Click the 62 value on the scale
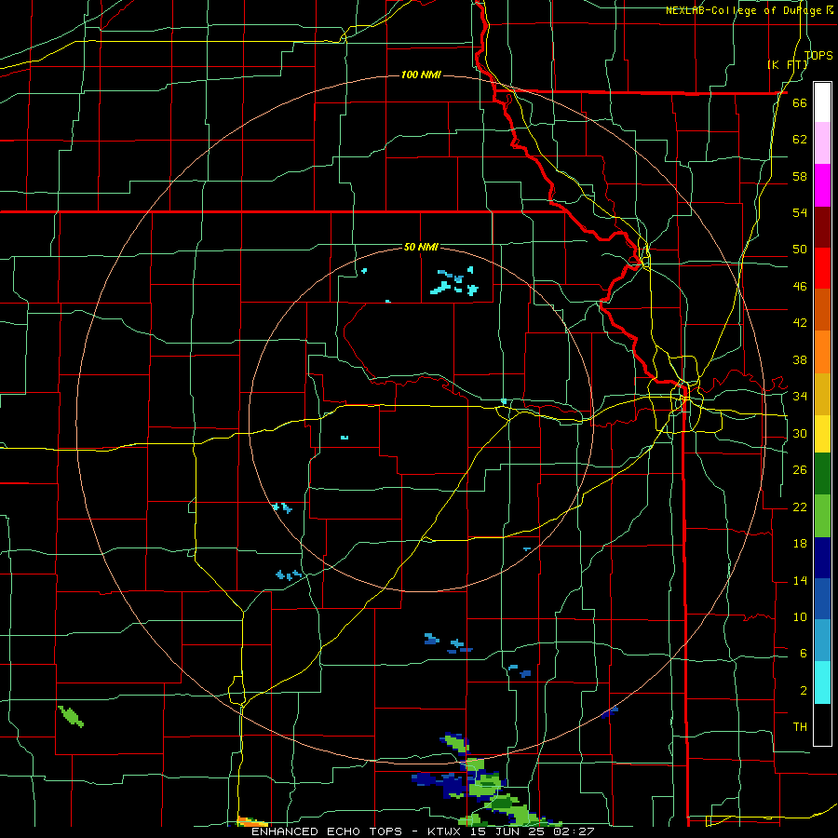The height and width of the screenshot is (838, 838). 800,140
